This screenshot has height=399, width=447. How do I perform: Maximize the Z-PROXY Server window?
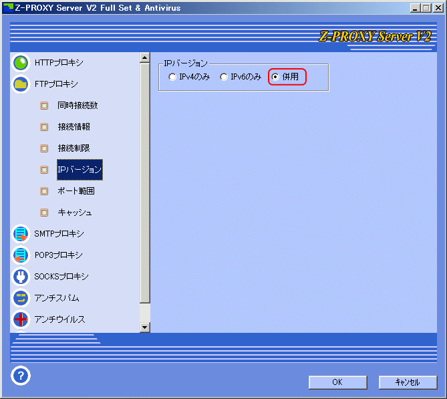tap(426, 8)
